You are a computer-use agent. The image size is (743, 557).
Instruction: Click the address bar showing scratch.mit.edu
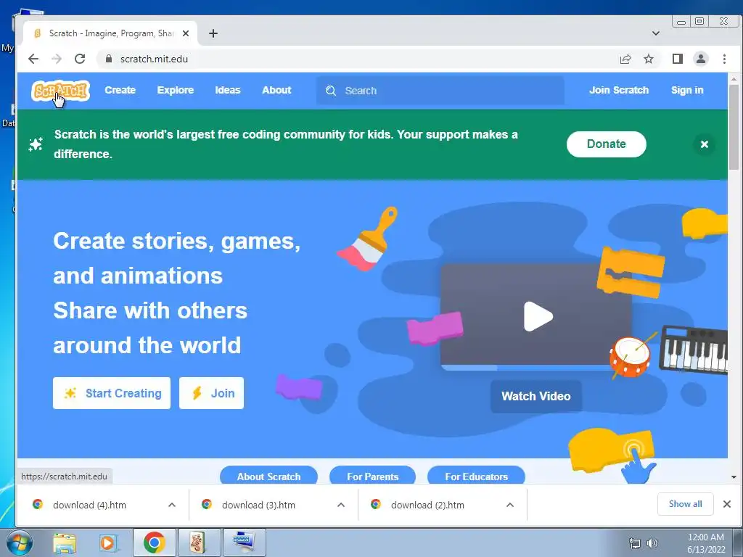pos(356,59)
